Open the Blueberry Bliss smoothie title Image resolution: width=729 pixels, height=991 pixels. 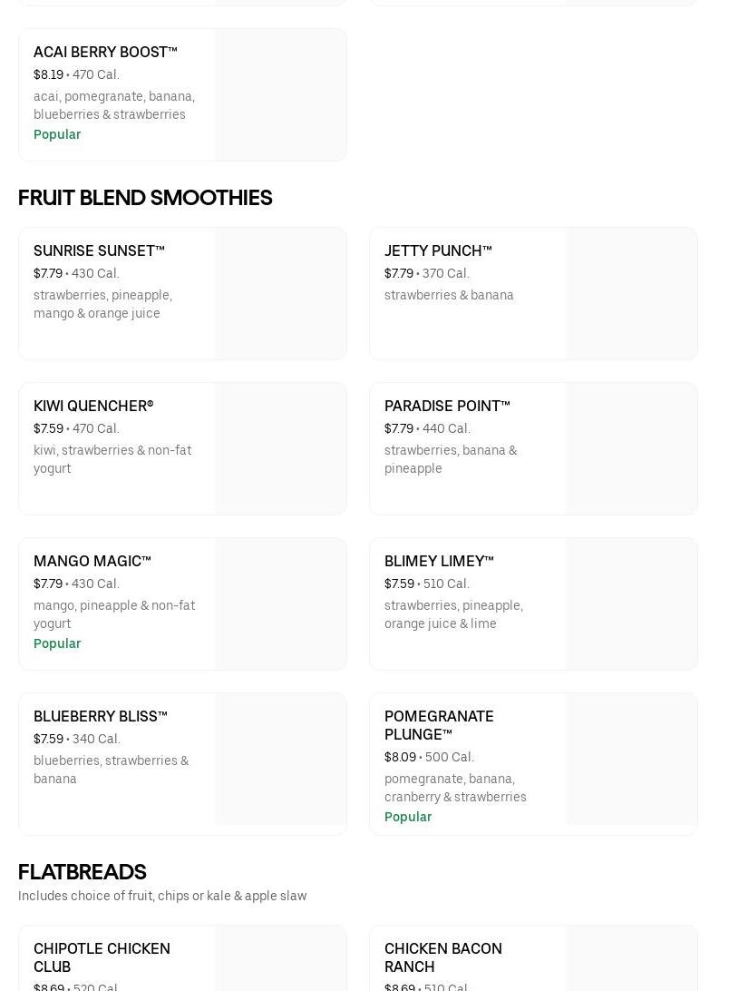101,717
